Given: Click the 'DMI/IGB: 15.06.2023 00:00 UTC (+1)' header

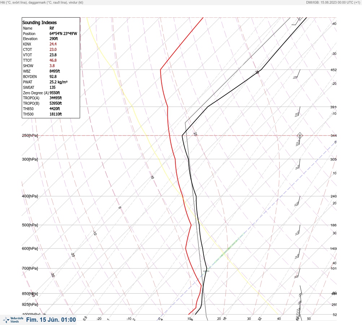Looking at the screenshot, I should tap(333, 2).
